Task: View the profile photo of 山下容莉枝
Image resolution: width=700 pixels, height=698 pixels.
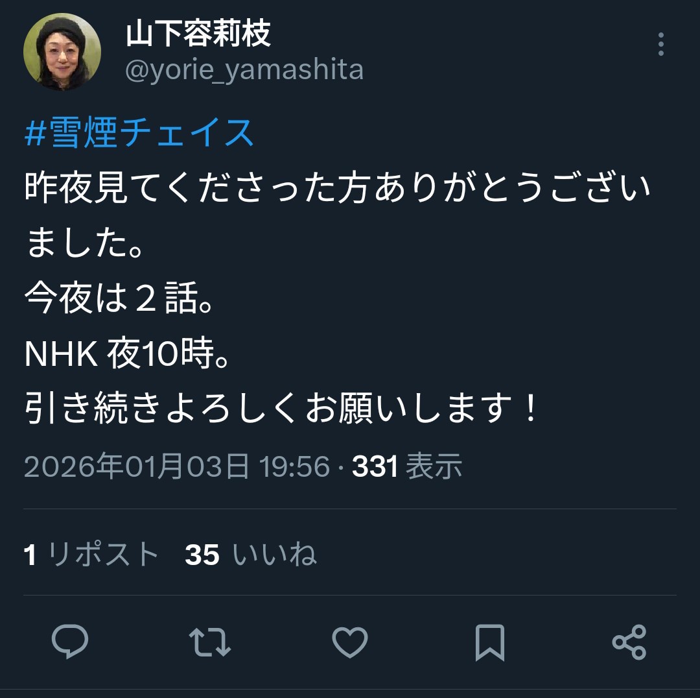Action: click(62, 52)
